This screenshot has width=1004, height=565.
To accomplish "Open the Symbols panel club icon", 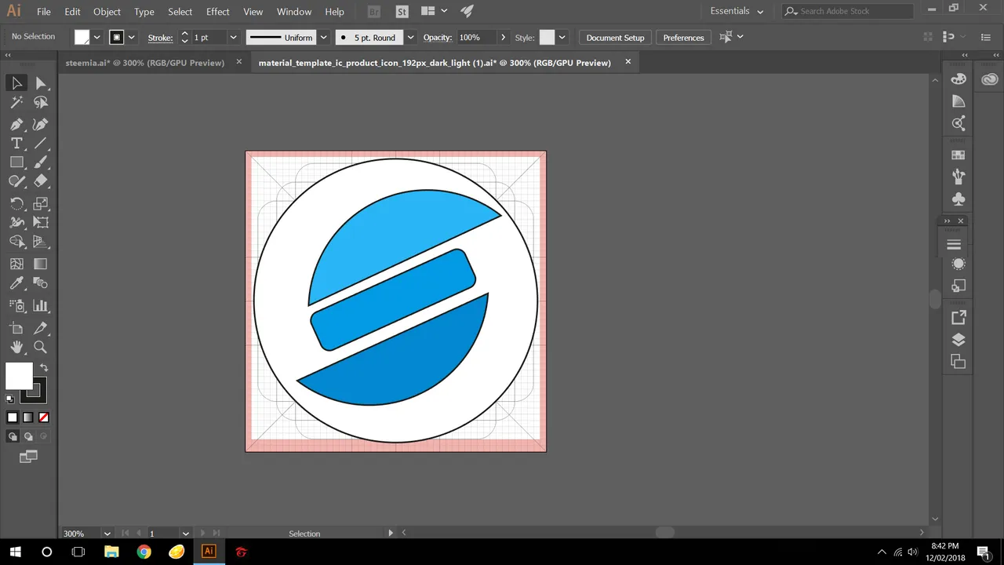I will [959, 199].
